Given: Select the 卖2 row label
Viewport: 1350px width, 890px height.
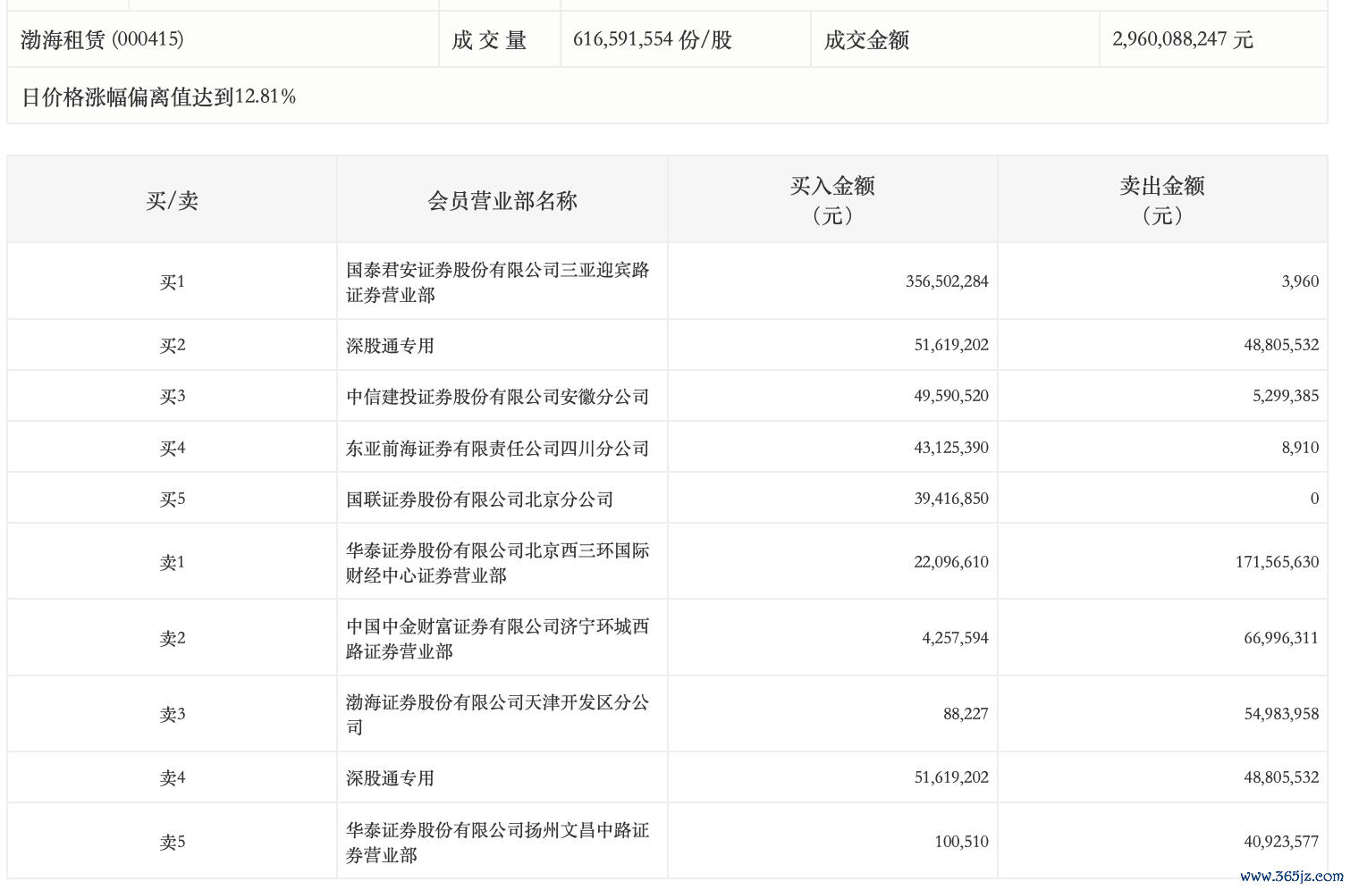Looking at the screenshot, I should click(173, 638).
